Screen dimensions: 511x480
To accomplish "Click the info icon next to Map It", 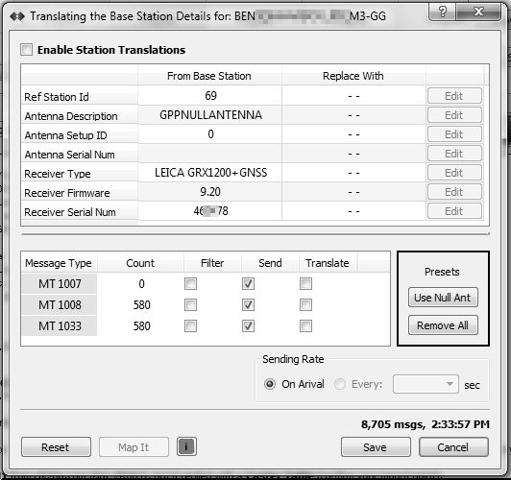I will tap(186, 446).
